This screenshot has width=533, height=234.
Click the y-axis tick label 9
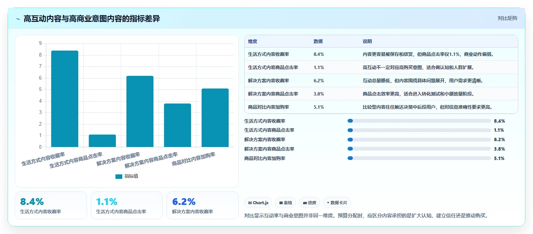coord(41,43)
